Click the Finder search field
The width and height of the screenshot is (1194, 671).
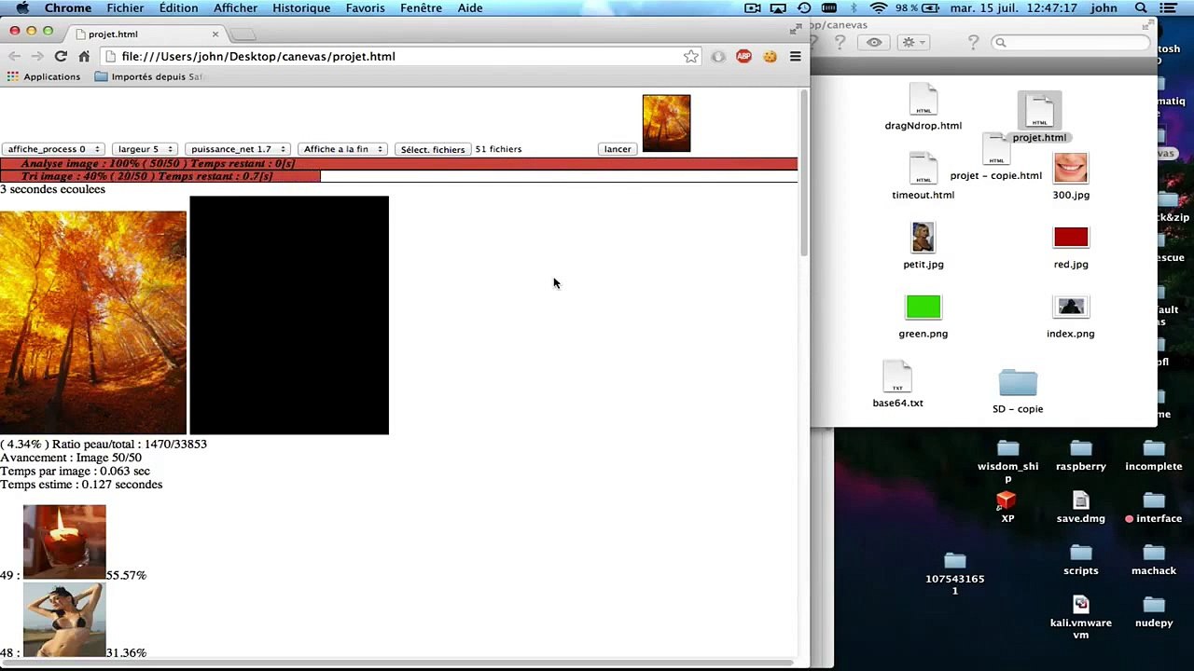(1071, 43)
